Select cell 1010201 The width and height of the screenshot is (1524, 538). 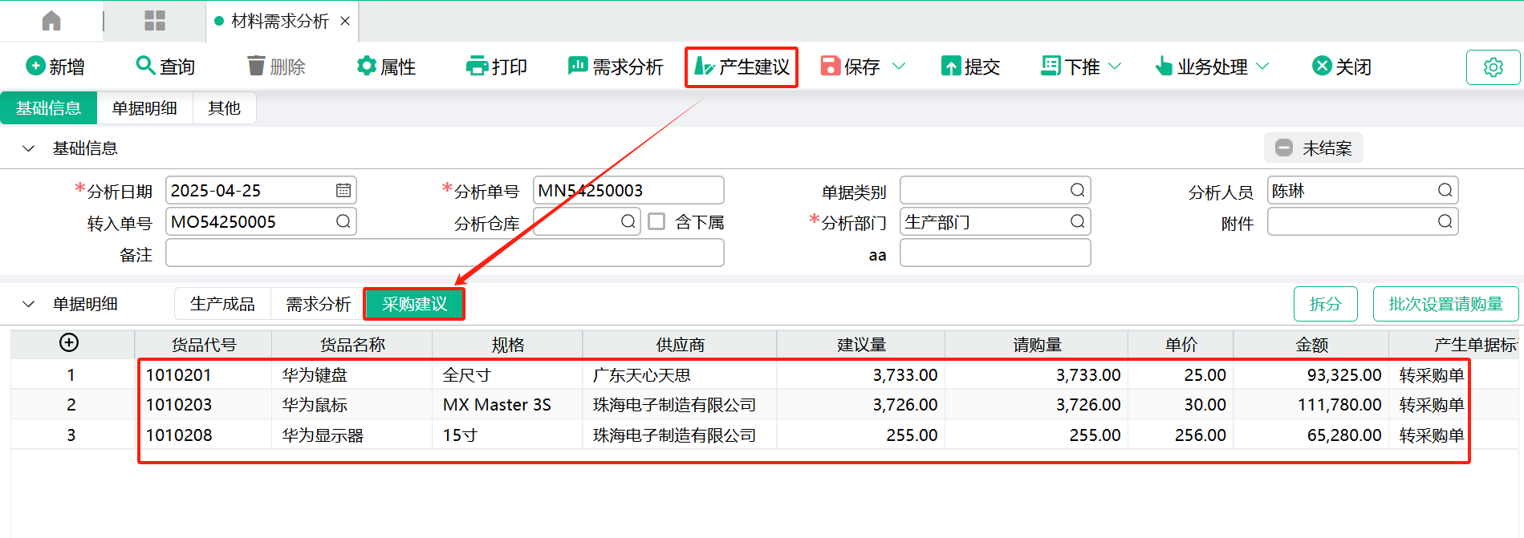point(204,374)
